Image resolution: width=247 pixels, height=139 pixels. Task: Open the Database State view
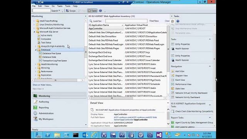49,57
